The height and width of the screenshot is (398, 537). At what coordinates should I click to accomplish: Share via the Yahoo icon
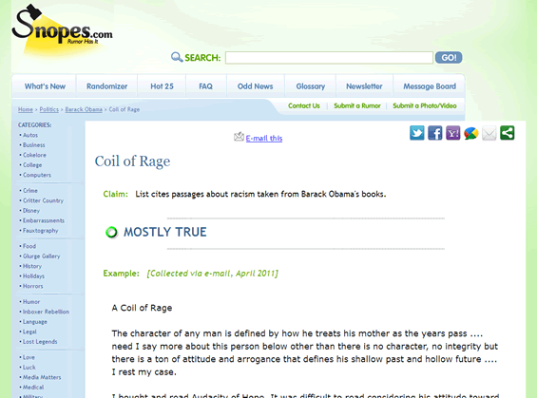453,133
